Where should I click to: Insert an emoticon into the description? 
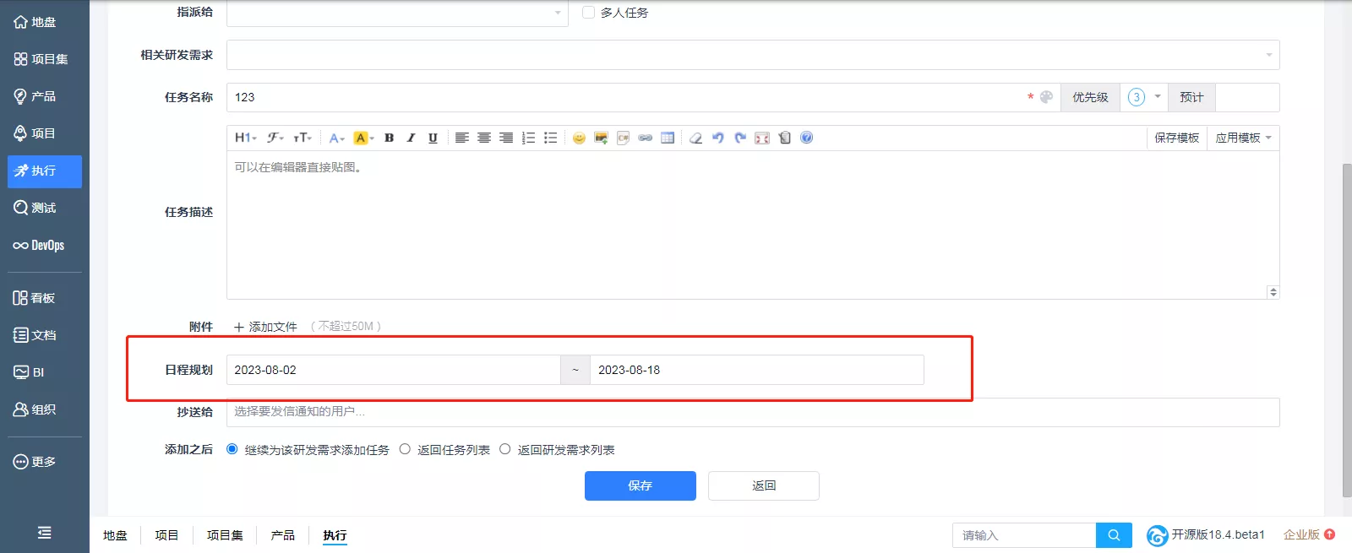pos(579,138)
